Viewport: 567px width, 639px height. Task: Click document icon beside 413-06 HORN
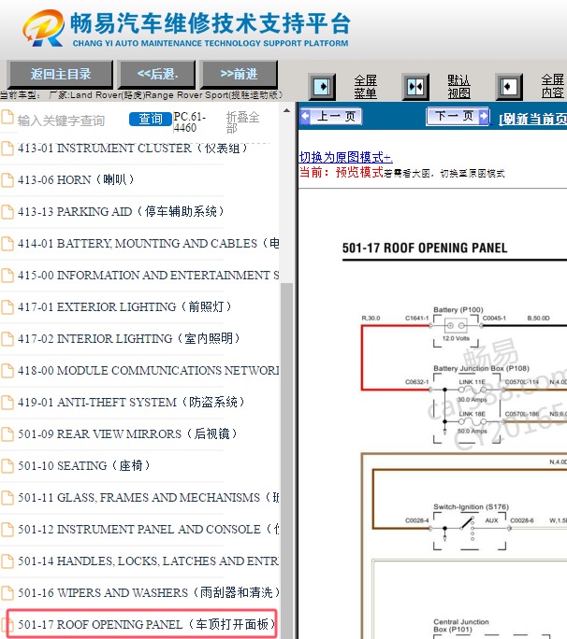7,179
